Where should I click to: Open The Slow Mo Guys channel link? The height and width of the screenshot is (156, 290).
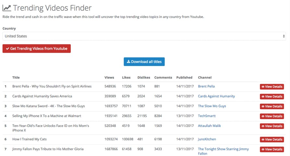click(x=212, y=106)
